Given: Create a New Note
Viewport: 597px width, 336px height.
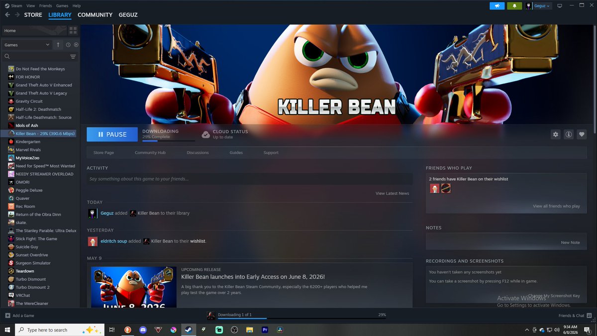Looking at the screenshot, I should tap(570, 242).
